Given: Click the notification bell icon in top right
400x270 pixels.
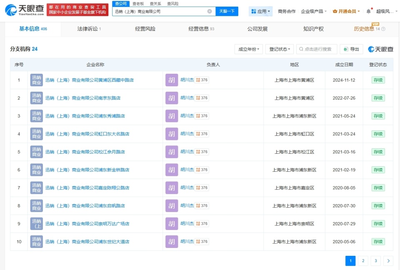Looking at the screenshot, I should 368,11.
